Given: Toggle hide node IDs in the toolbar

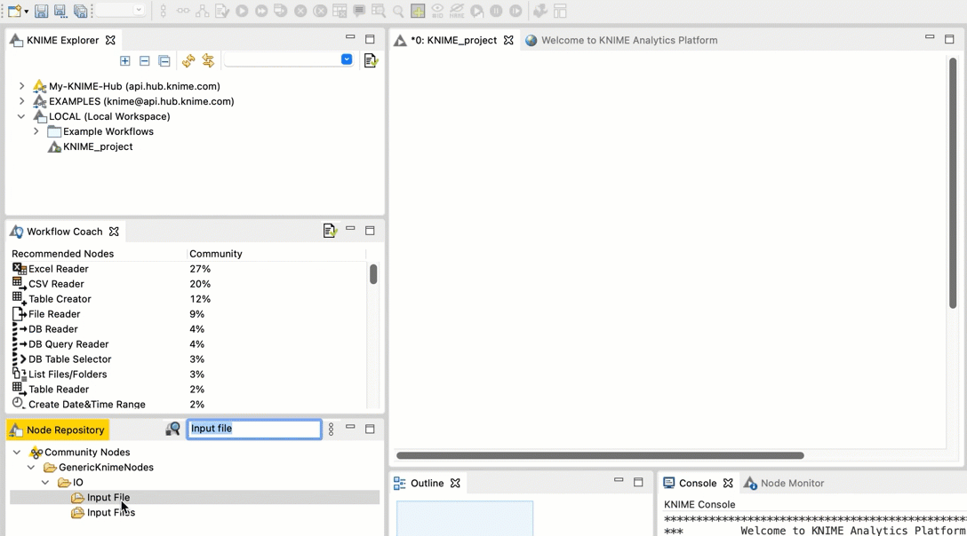Looking at the screenshot, I should pyautogui.click(x=437, y=12).
